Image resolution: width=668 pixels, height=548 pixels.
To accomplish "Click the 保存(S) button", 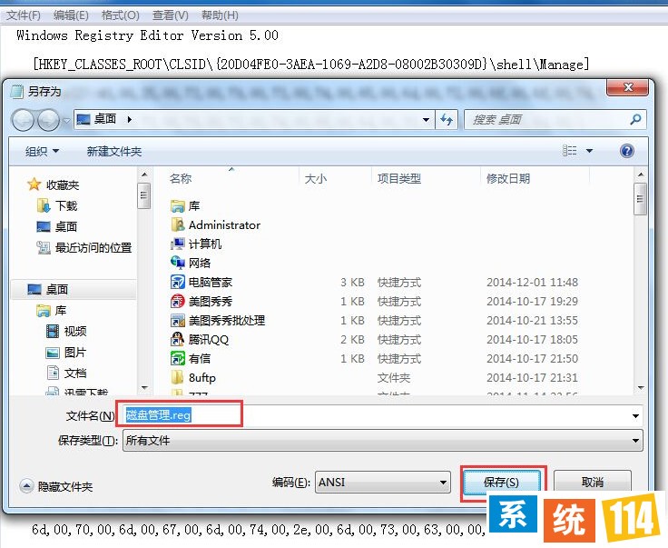I will click(x=502, y=483).
